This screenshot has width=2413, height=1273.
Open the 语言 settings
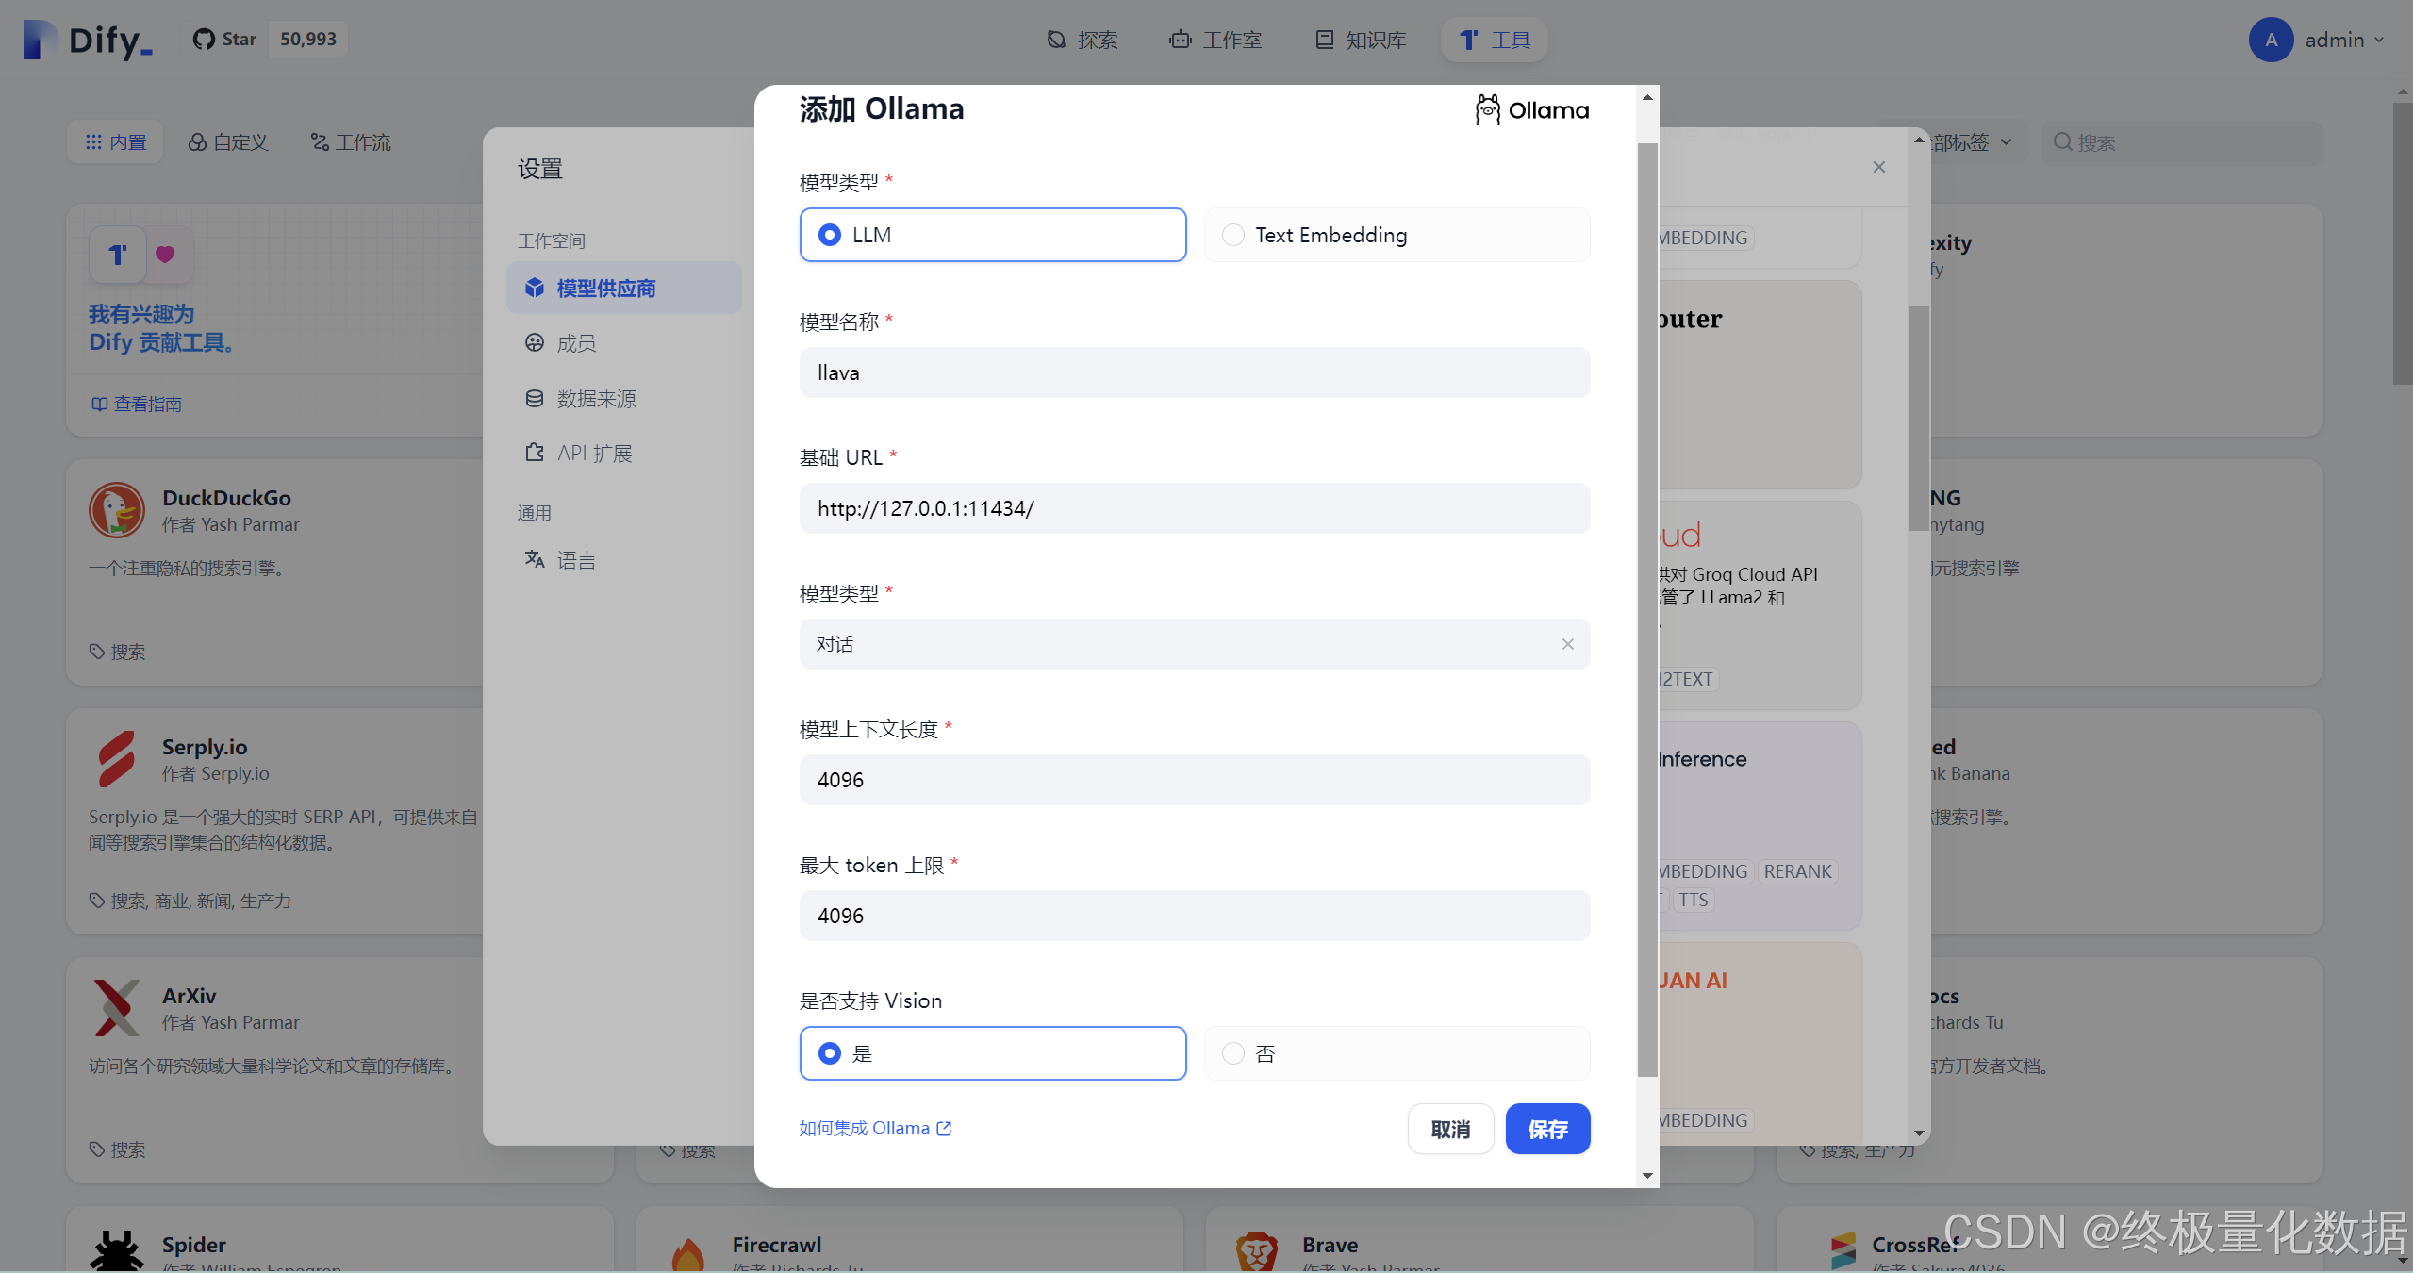tap(575, 559)
